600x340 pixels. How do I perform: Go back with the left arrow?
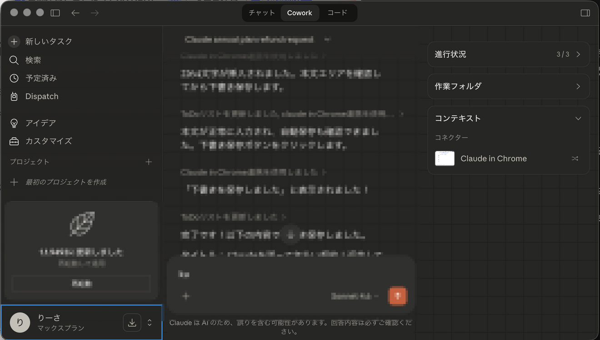coord(75,13)
